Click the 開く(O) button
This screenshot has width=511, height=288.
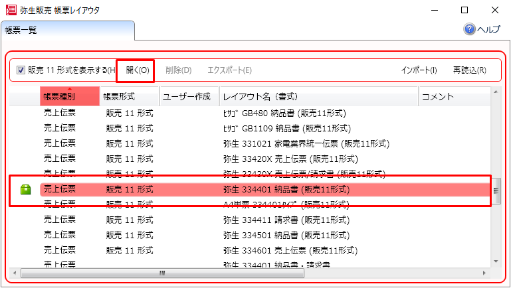[x=138, y=70]
